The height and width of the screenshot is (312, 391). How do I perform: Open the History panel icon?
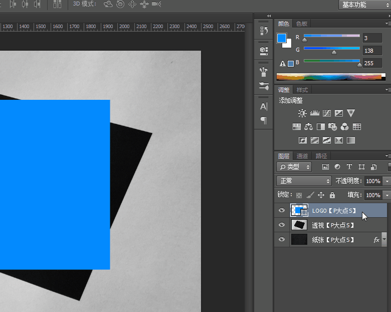coord(264,31)
